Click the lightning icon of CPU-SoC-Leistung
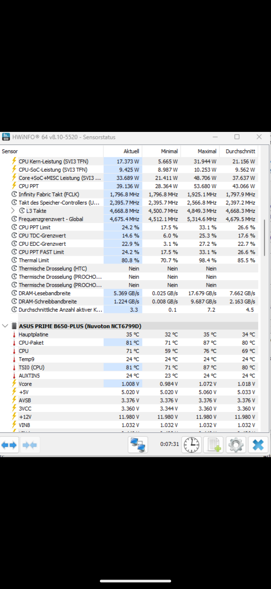 point(14,169)
